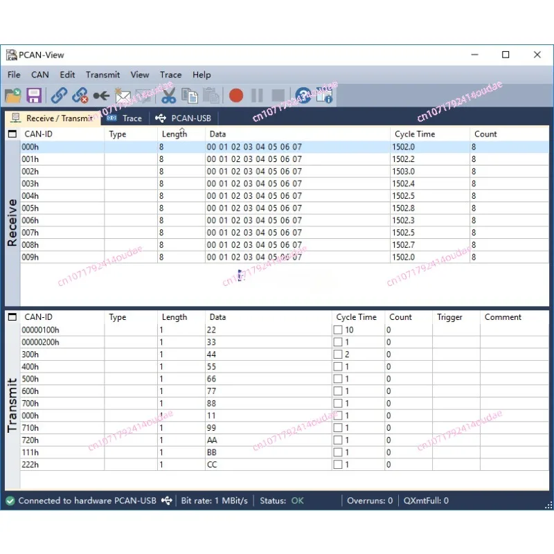Open a file using the folder icon
This screenshot has width=554, height=554.
pyautogui.click(x=13, y=96)
